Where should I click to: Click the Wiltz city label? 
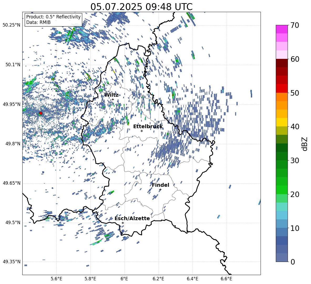[111, 95]
